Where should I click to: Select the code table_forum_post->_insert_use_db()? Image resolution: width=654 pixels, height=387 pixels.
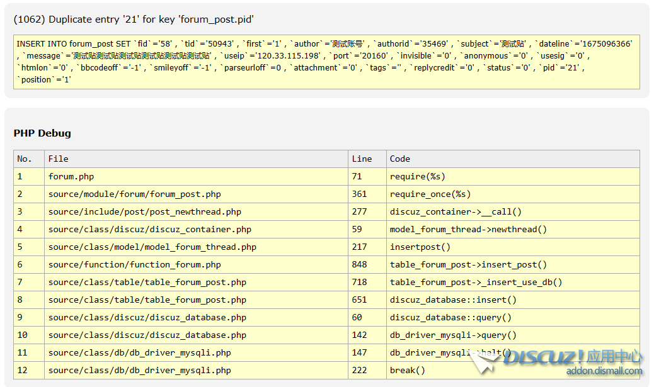pyautogui.click(x=476, y=283)
